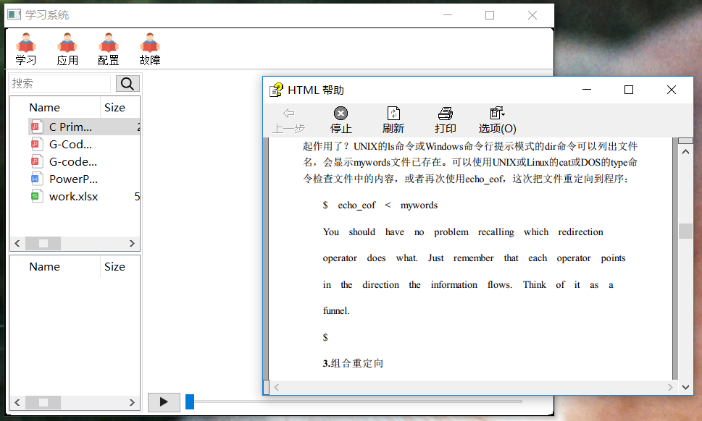The height and width of the screenshot is (421, 702).
Task: Open 配置 (Configuration) settings
Action: click(x=108, y=48)
